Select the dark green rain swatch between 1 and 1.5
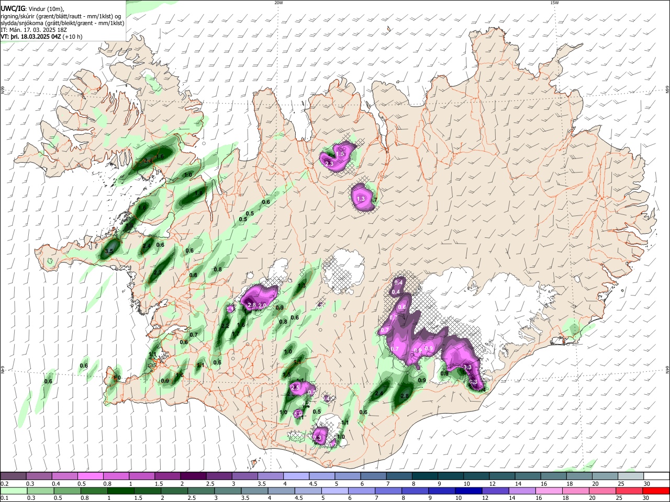The height and width of the screenshot is (502, 670). pyautogui.click(x=120, y=490)
